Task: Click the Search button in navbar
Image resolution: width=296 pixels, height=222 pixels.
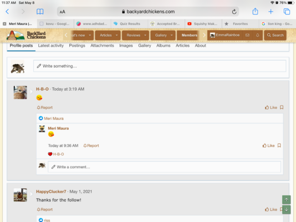Action: [x=275, y=35]
